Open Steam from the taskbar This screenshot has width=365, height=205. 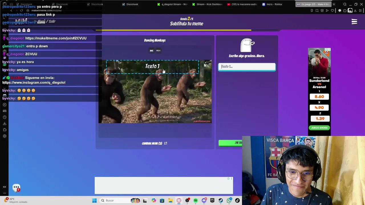pyautogui.click(x=221, y=200)
